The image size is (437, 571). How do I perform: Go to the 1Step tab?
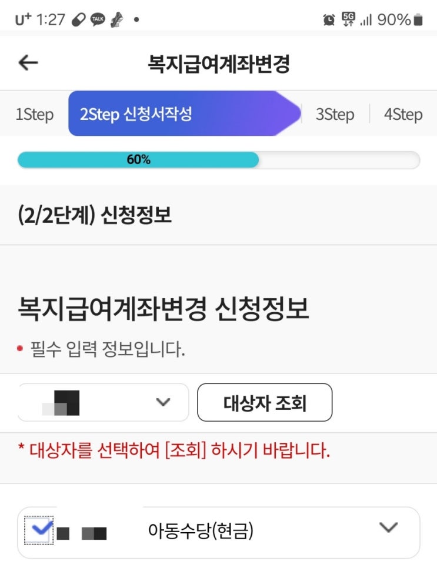(34, 114)
